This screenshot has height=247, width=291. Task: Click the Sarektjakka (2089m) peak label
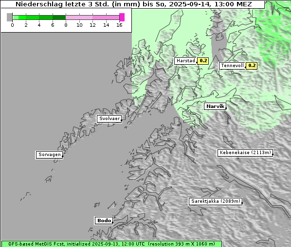(x=216, y=201)
